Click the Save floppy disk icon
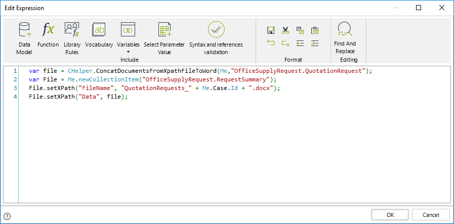This screenshot has width=454, height=224. (271, 30)
